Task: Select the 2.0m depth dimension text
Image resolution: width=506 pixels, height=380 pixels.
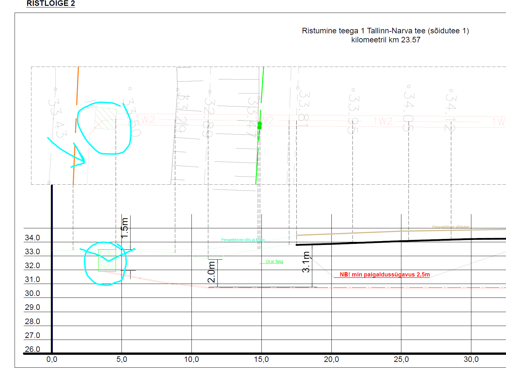Action: pos(212,272)
